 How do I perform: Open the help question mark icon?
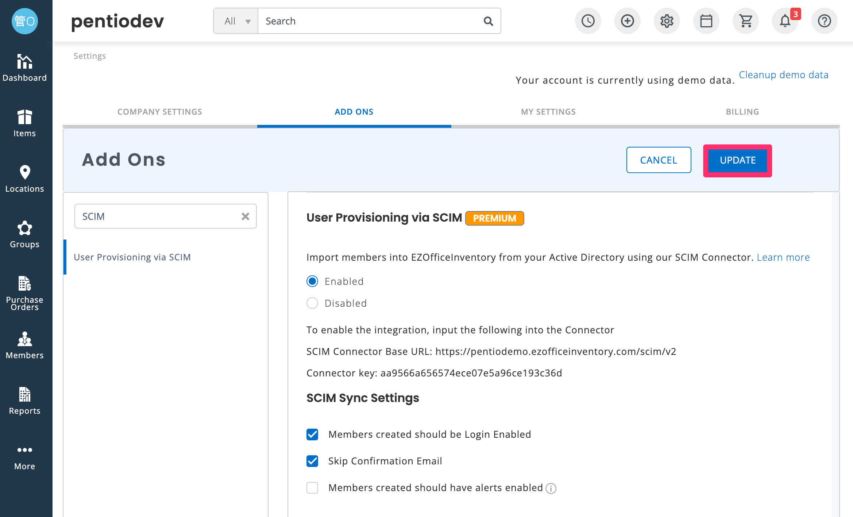824,21
